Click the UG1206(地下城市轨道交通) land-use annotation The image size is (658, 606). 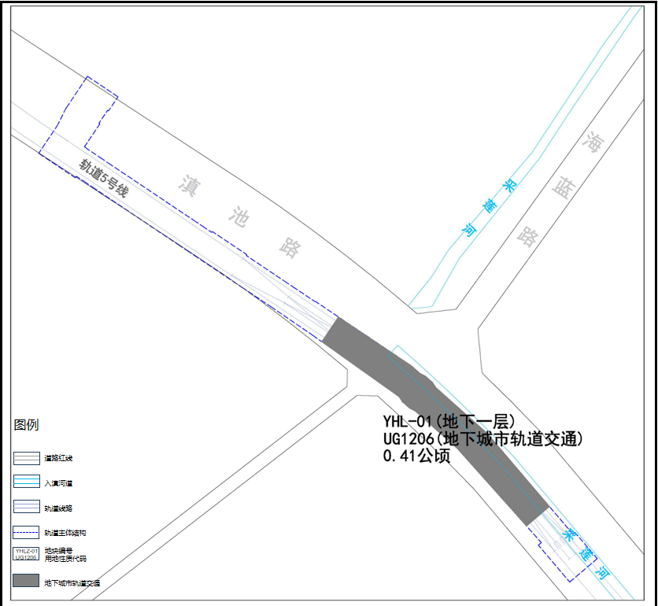(x=482, y=438)
